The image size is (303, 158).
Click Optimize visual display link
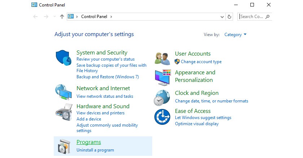tap(197, 124)
